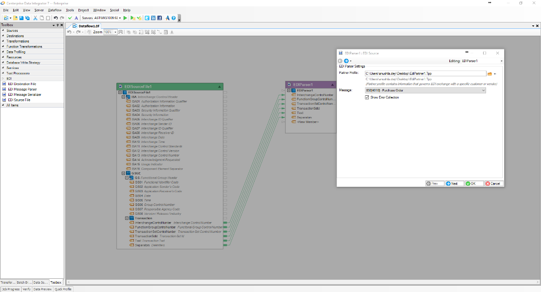Click the OK button in the dialog
This screenshot has height=292, width=541.
coord(474,183)
